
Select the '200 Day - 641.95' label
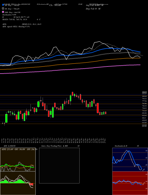point(12,12)
